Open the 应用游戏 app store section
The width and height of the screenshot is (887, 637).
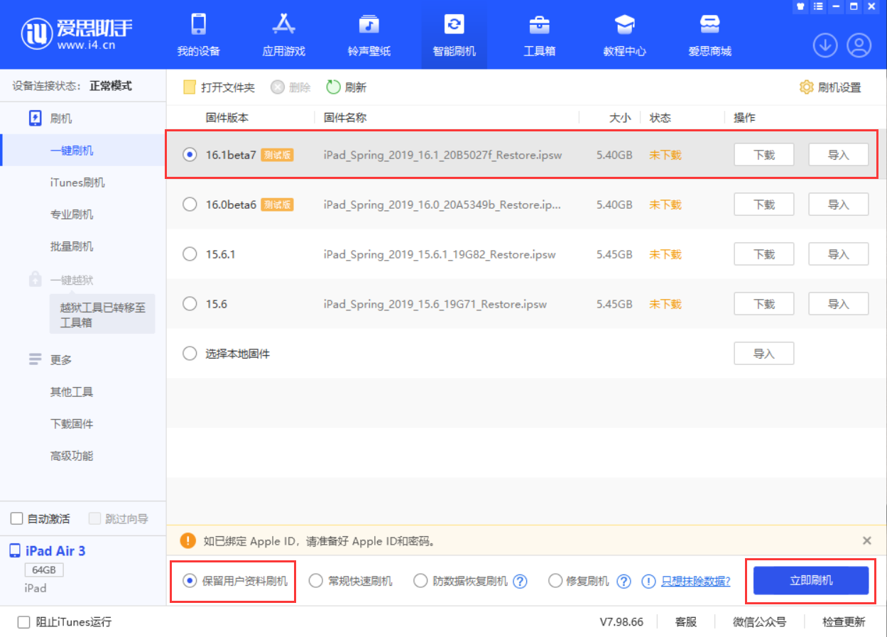(283, 34)
